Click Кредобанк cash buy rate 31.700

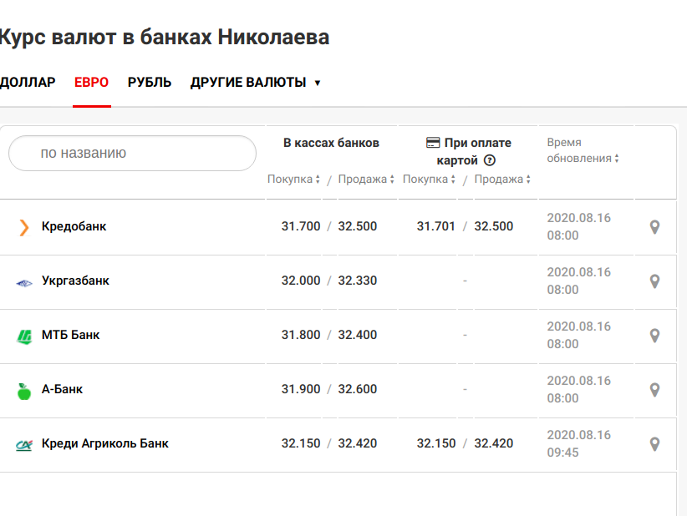click(x=301, y=226)
